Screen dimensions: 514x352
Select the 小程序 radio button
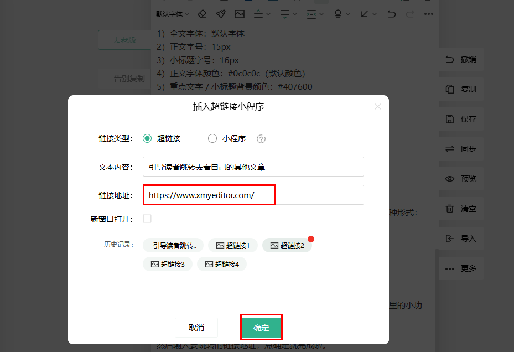tap(212, 138)
